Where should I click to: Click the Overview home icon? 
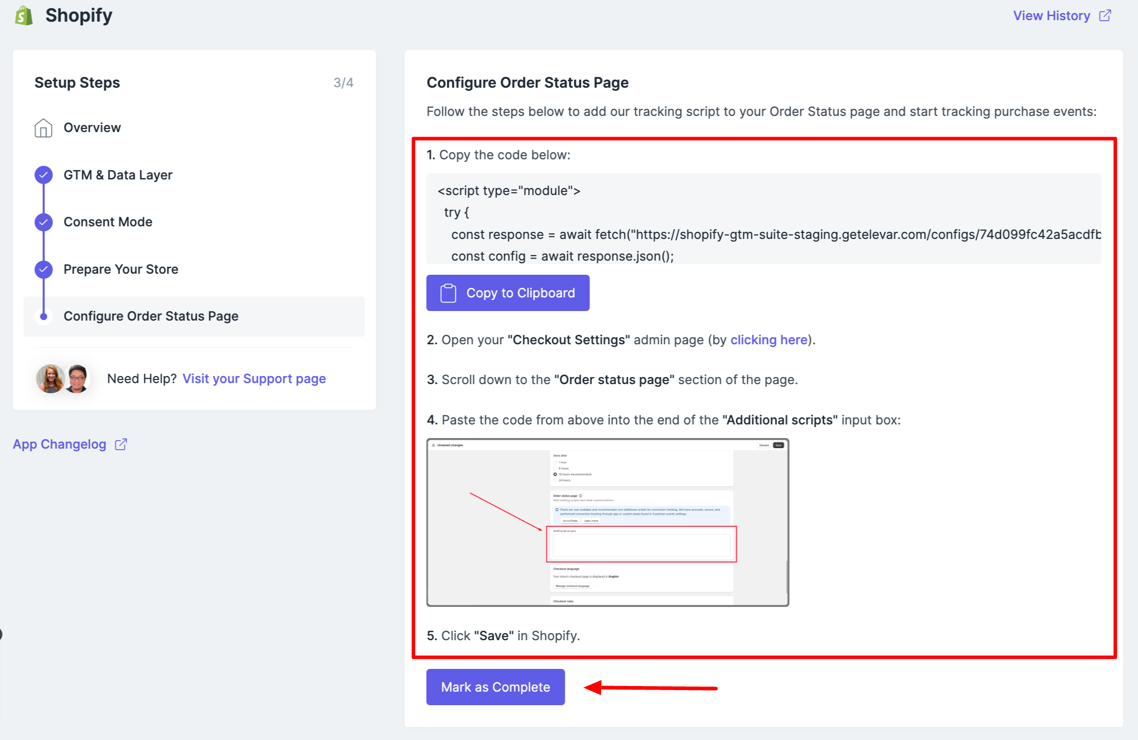43,128
